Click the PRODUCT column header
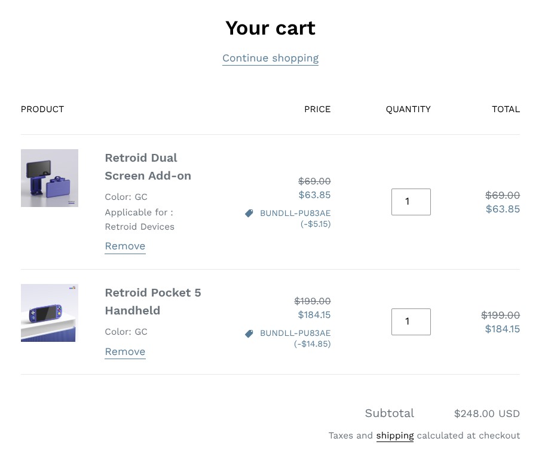 point(42,109)
